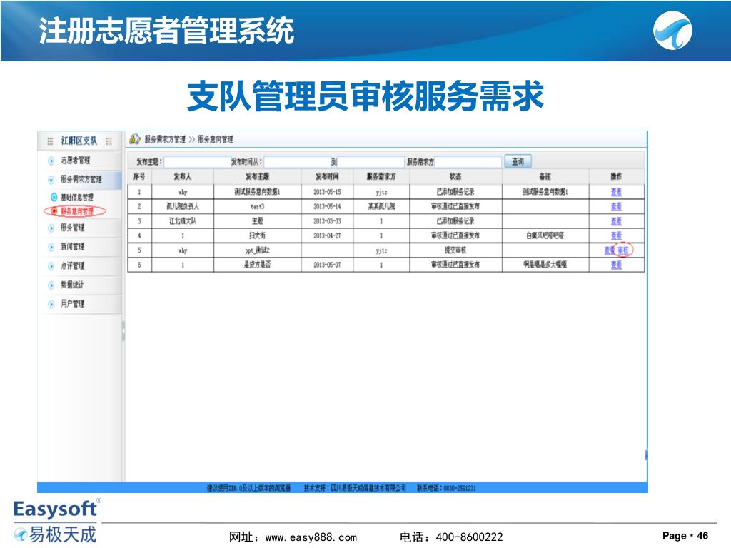Click the breadcrumb icon beside 服务需求方管理
This screenshot has height=548, width=731.
(134, 139)
